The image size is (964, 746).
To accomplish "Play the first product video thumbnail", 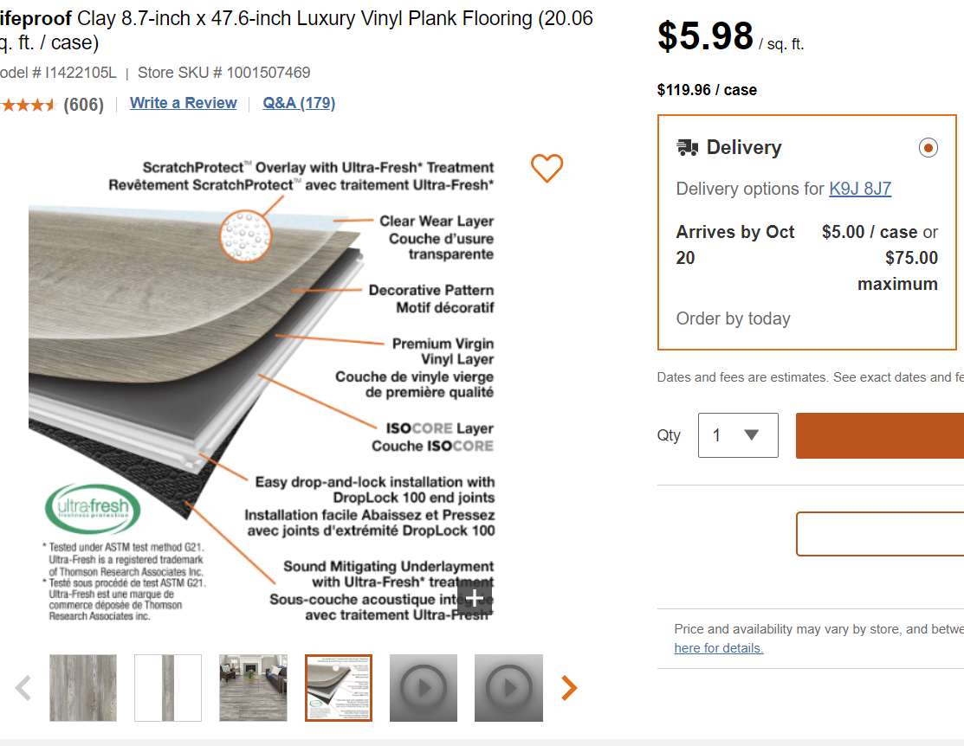I will point(424,688).
